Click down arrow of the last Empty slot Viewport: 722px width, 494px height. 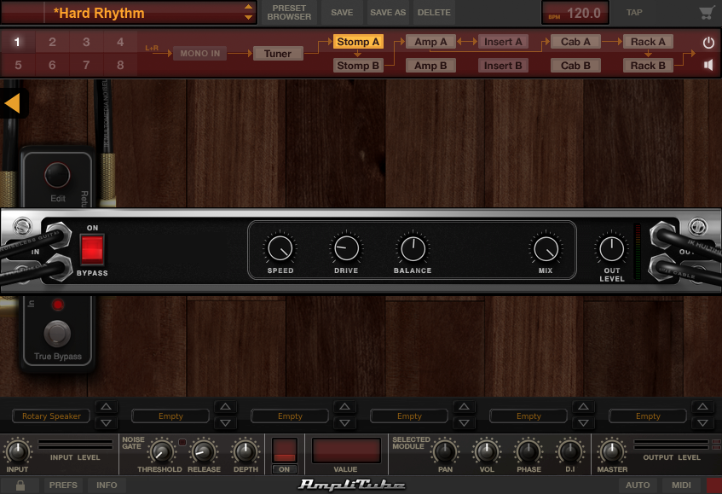(702, 423)
